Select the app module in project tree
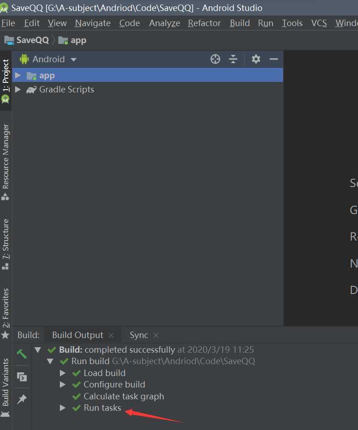 (x=148, y=75)
